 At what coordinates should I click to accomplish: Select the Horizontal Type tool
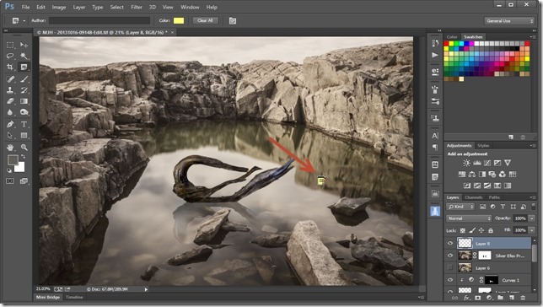pyautogui.click(x=24, y=124)
